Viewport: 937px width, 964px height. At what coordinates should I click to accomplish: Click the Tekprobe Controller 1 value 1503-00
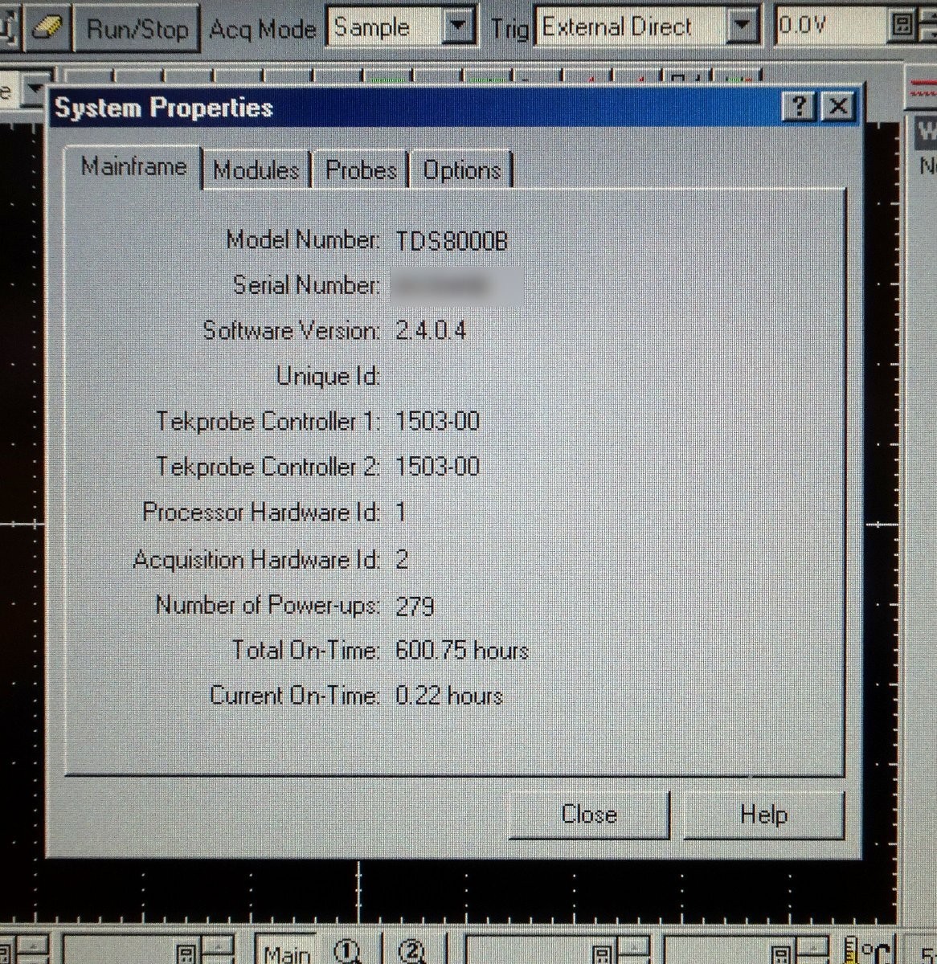[x=438, y=422]
